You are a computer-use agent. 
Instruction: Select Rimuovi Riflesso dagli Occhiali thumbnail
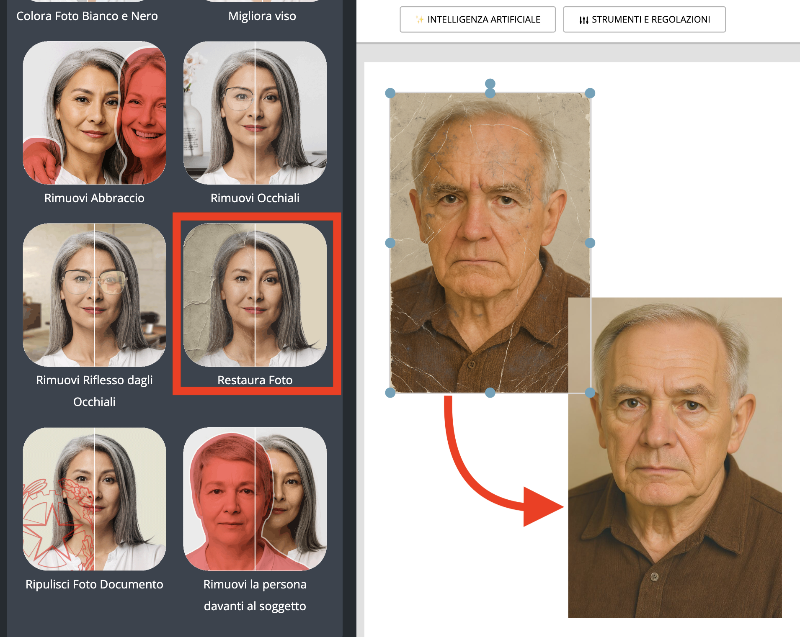pyautogui.click(x=94, y=295)
